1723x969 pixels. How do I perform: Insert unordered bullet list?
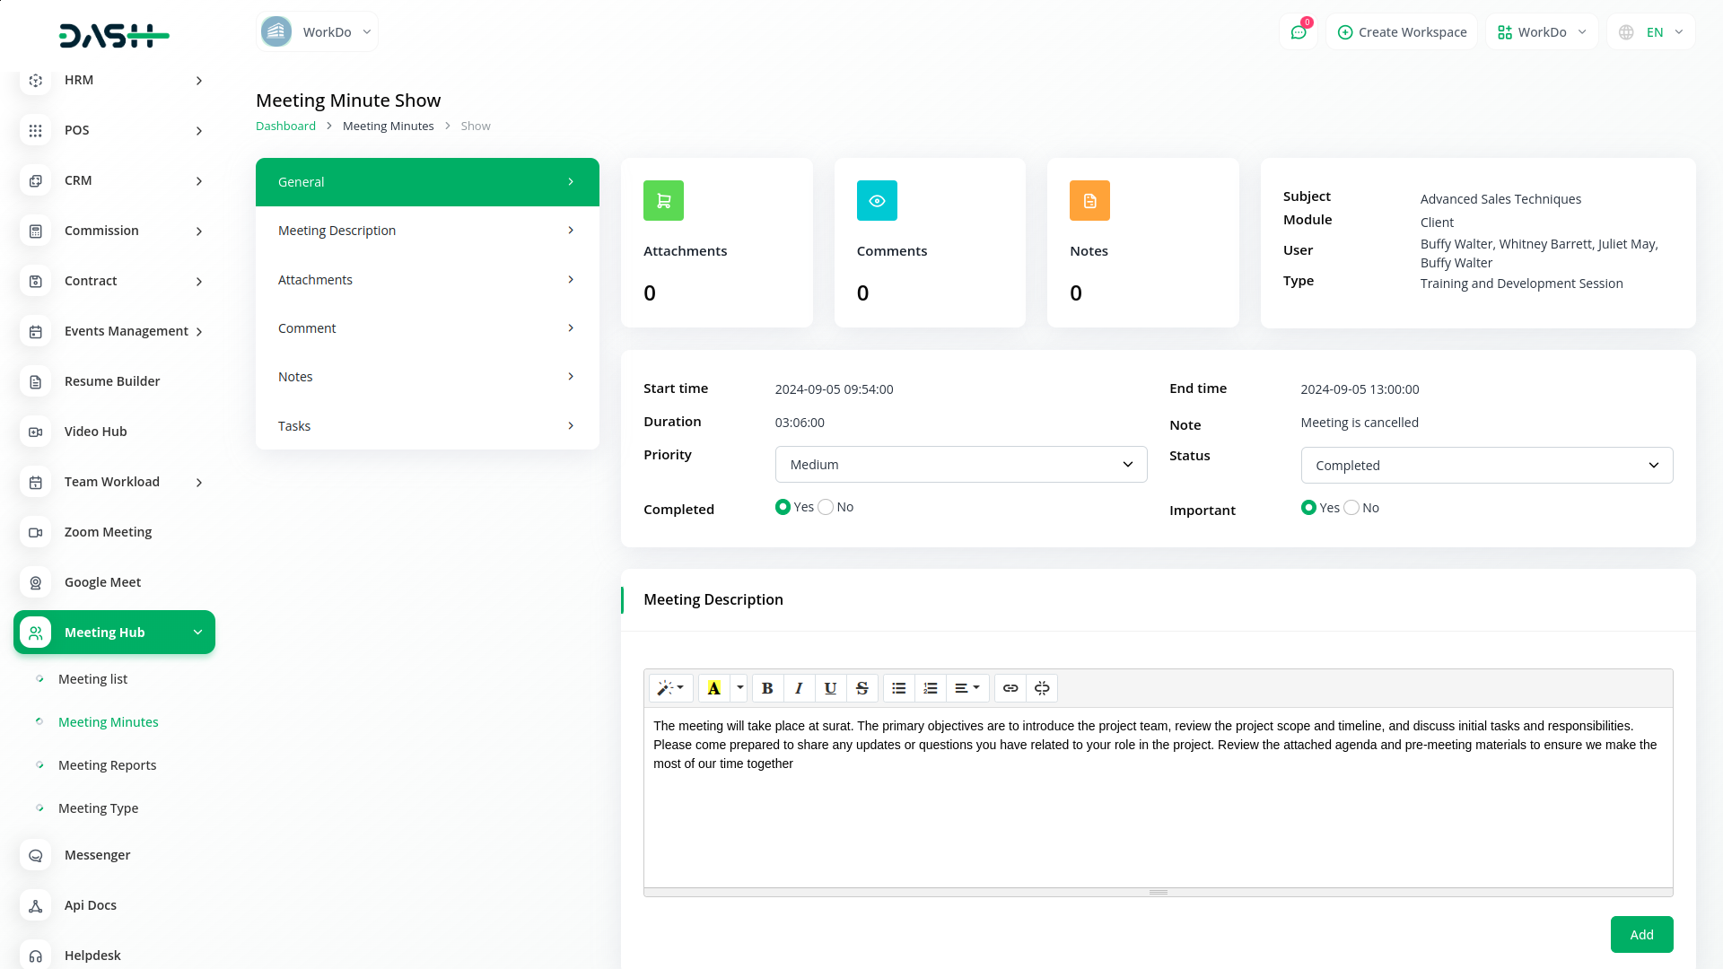[x=898, y=688]
